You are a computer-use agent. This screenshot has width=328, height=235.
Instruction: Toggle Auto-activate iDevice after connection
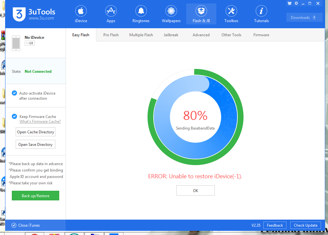point(14,93)
